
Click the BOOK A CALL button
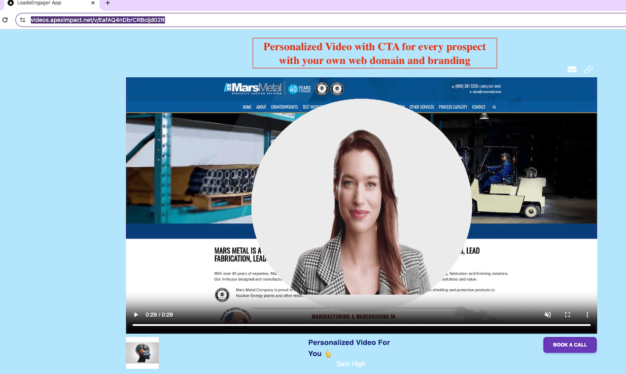click(570, 345)
